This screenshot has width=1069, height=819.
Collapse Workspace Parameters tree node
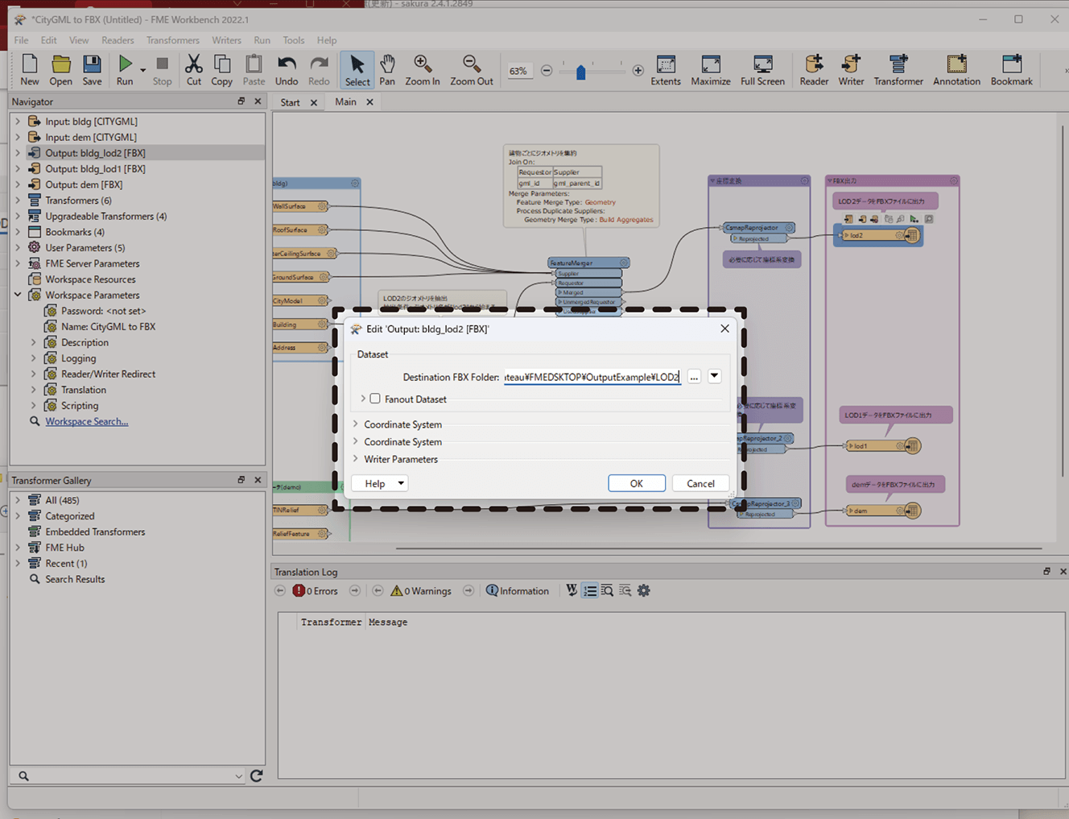pyautogui.click(x=18, y=295)
